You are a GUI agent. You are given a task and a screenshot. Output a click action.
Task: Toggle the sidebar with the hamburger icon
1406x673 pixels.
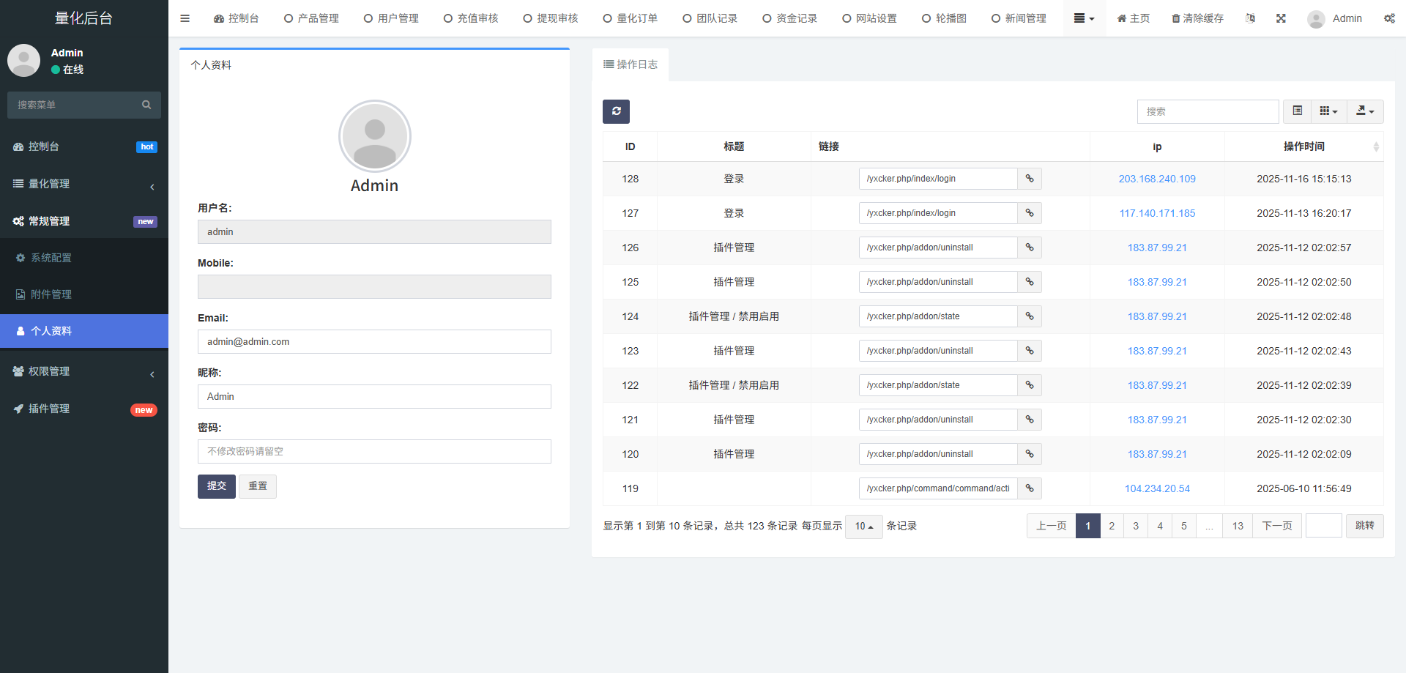click(185, 18)
